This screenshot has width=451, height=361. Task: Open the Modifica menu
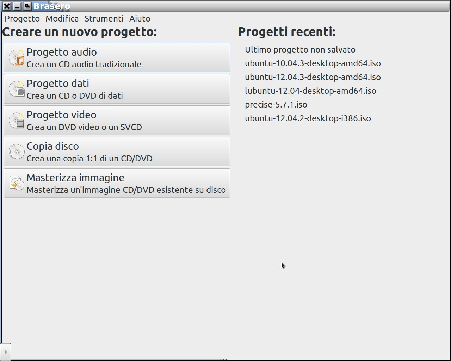click(x=62, y=18)
